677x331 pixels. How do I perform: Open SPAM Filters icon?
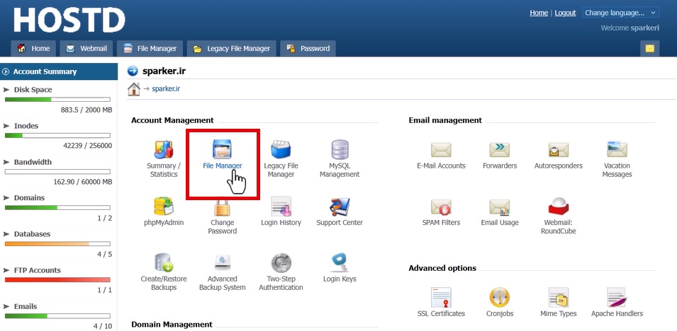pos(441,207)
